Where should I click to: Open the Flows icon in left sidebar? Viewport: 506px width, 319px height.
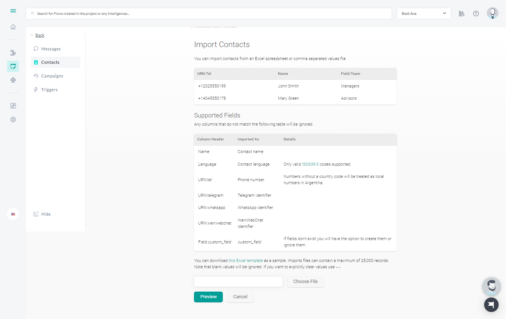click(13, 53)
